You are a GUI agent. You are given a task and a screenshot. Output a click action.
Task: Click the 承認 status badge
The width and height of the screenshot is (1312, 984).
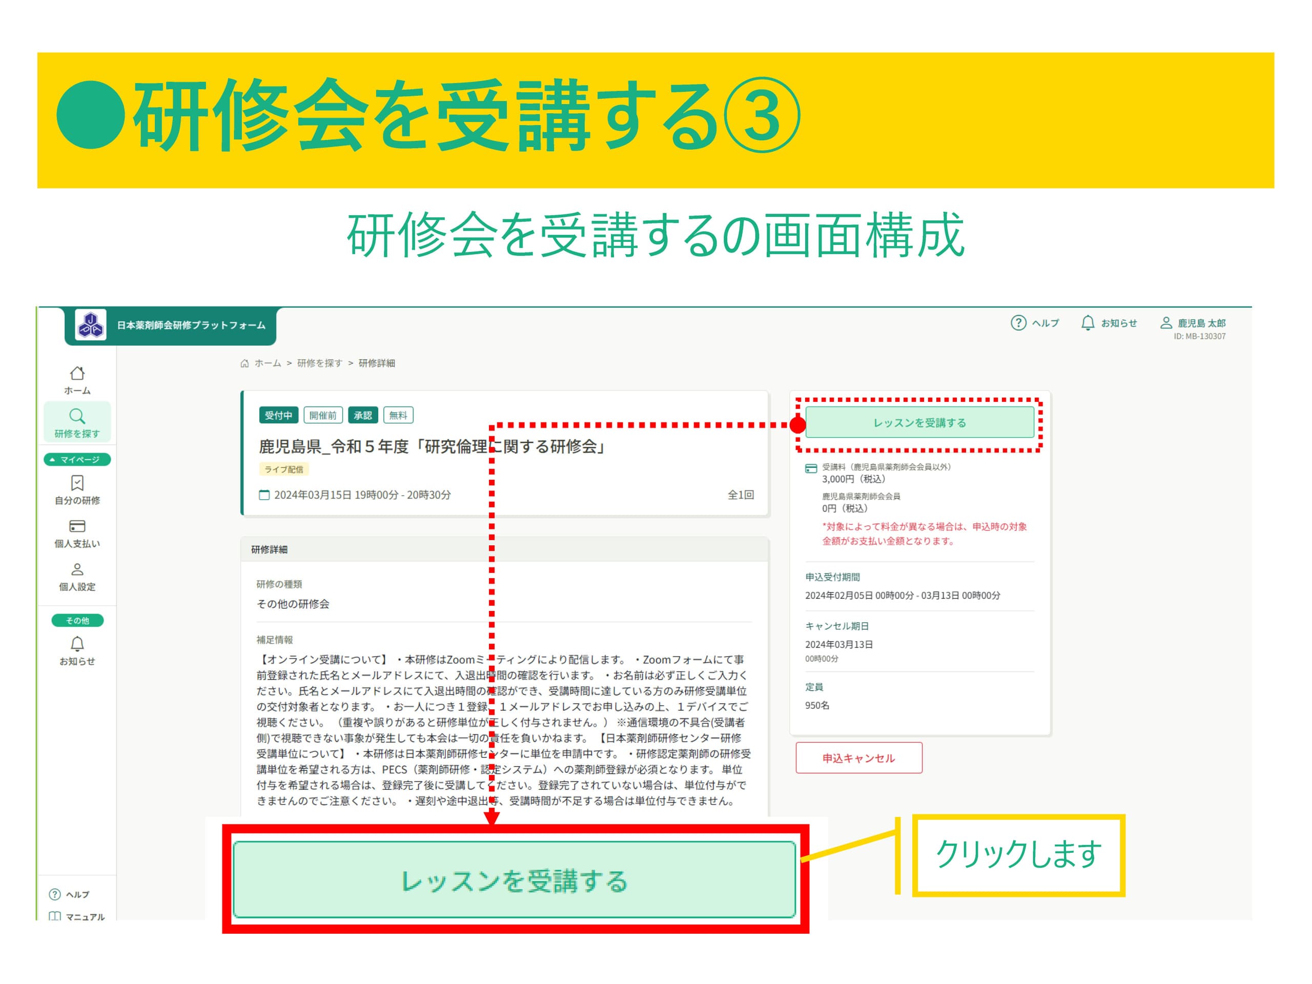point(363,415)
